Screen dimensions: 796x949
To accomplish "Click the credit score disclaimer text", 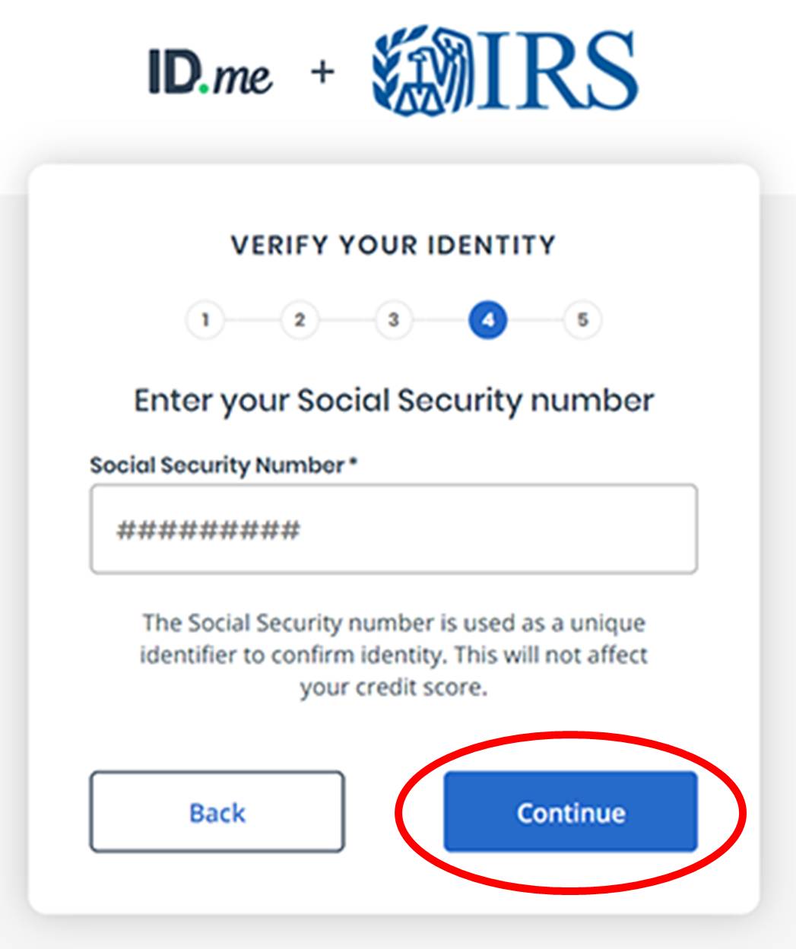I will click(393, 655).
